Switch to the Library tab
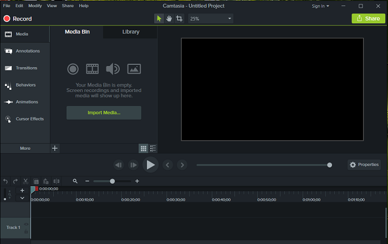This screenshot has width=388, height=244. 131,32
